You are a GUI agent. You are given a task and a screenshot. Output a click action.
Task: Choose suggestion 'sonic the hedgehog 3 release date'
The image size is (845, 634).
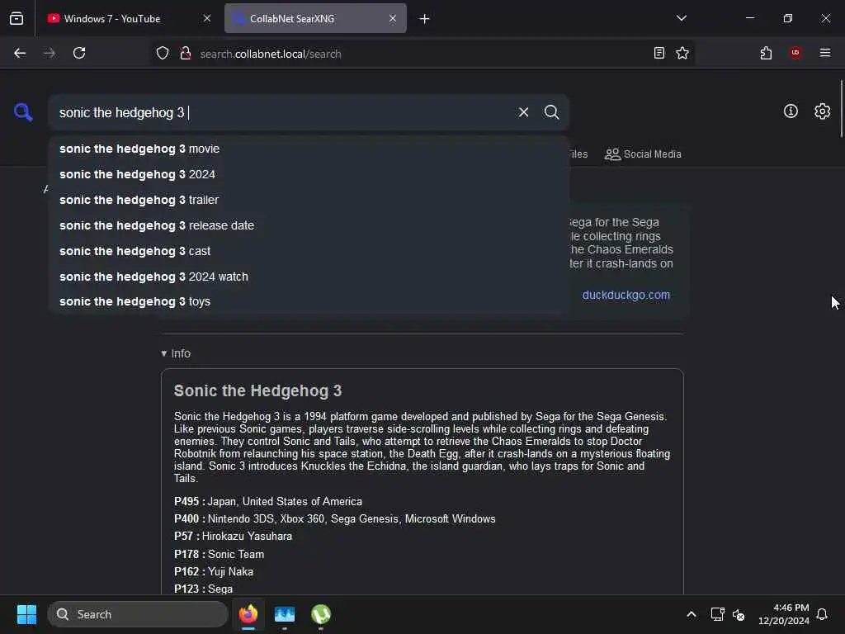point(309,225)
